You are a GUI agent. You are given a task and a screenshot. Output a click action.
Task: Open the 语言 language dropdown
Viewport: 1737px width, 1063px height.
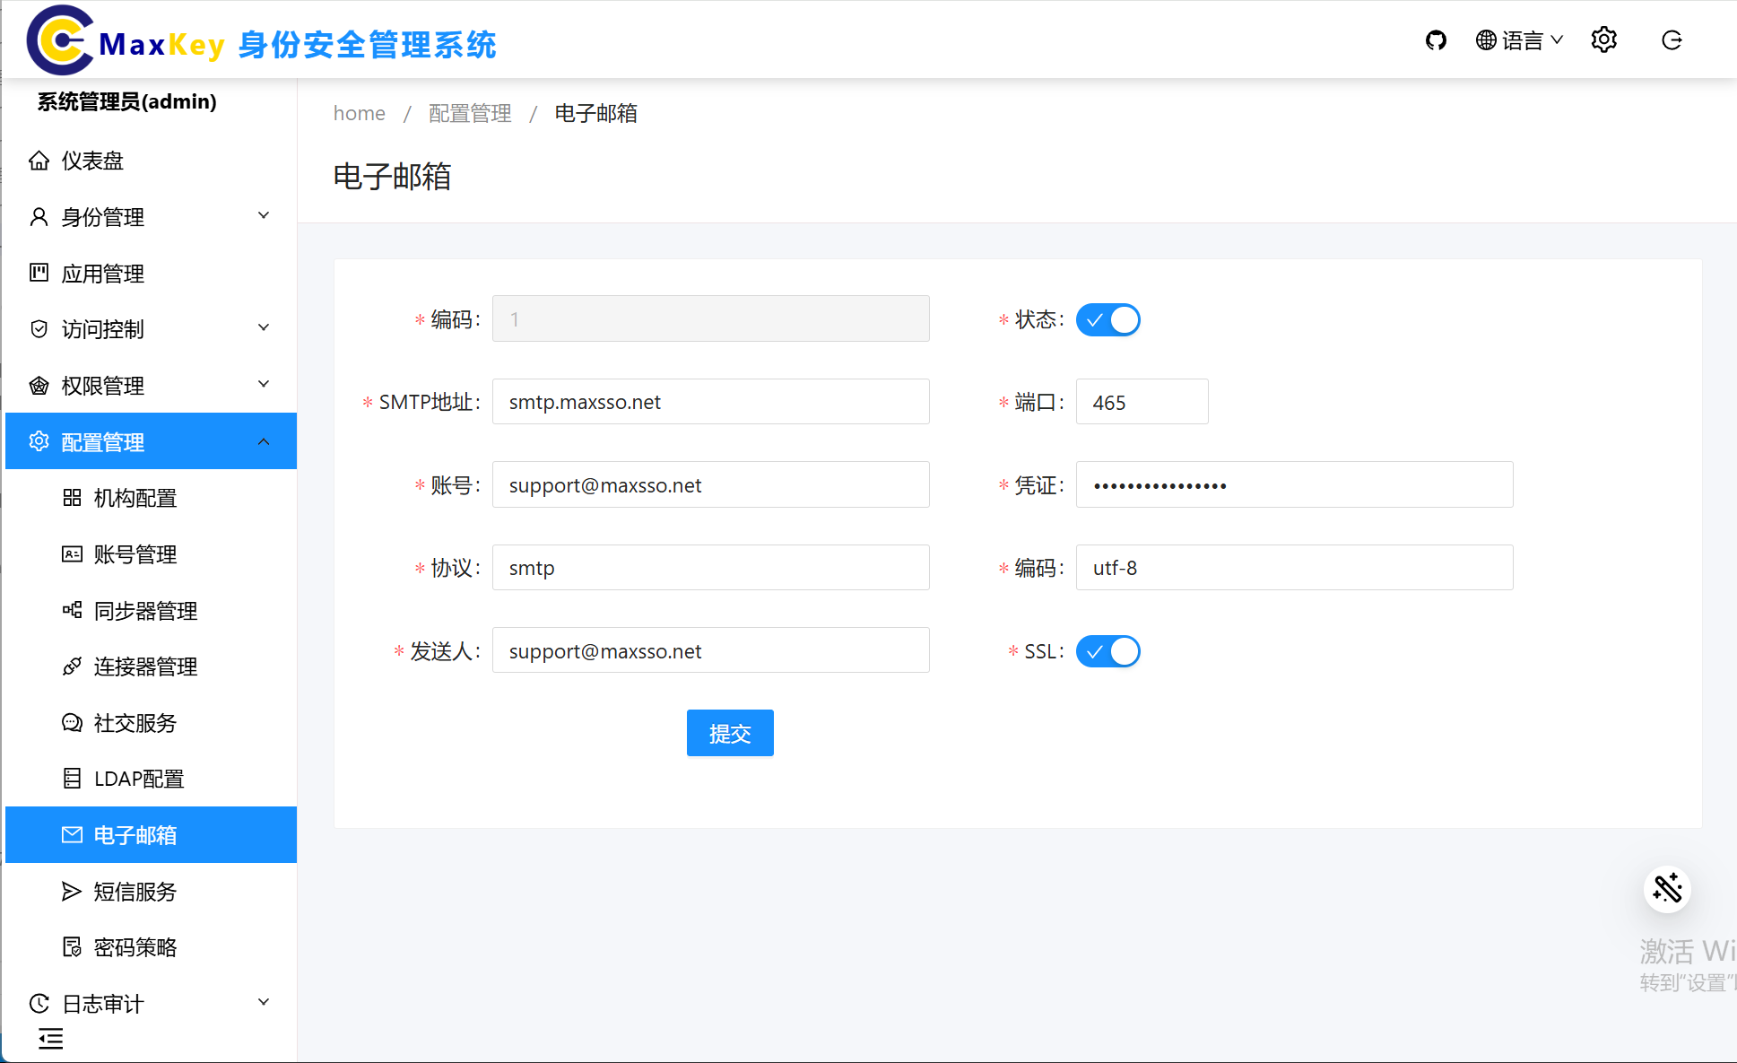1519,39
